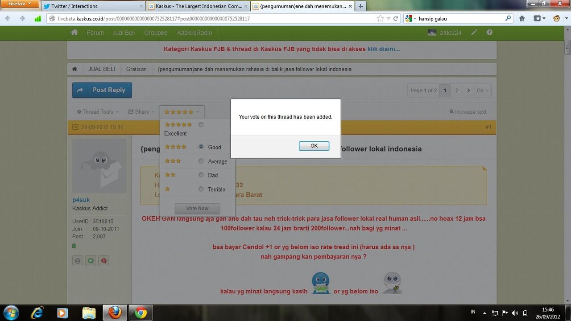Select the {pengumuman}ane dah menemukan tab
The width and height of the screenshot is (571, 321).
click(302, 6)
